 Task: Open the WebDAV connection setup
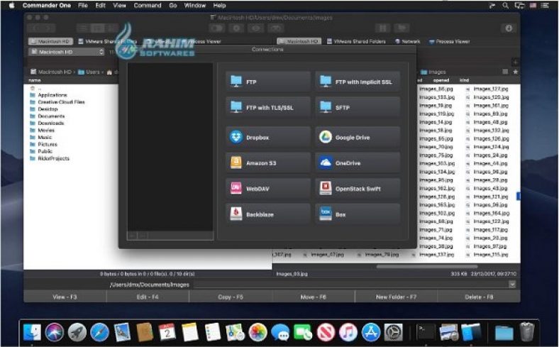tap(268, 189)
